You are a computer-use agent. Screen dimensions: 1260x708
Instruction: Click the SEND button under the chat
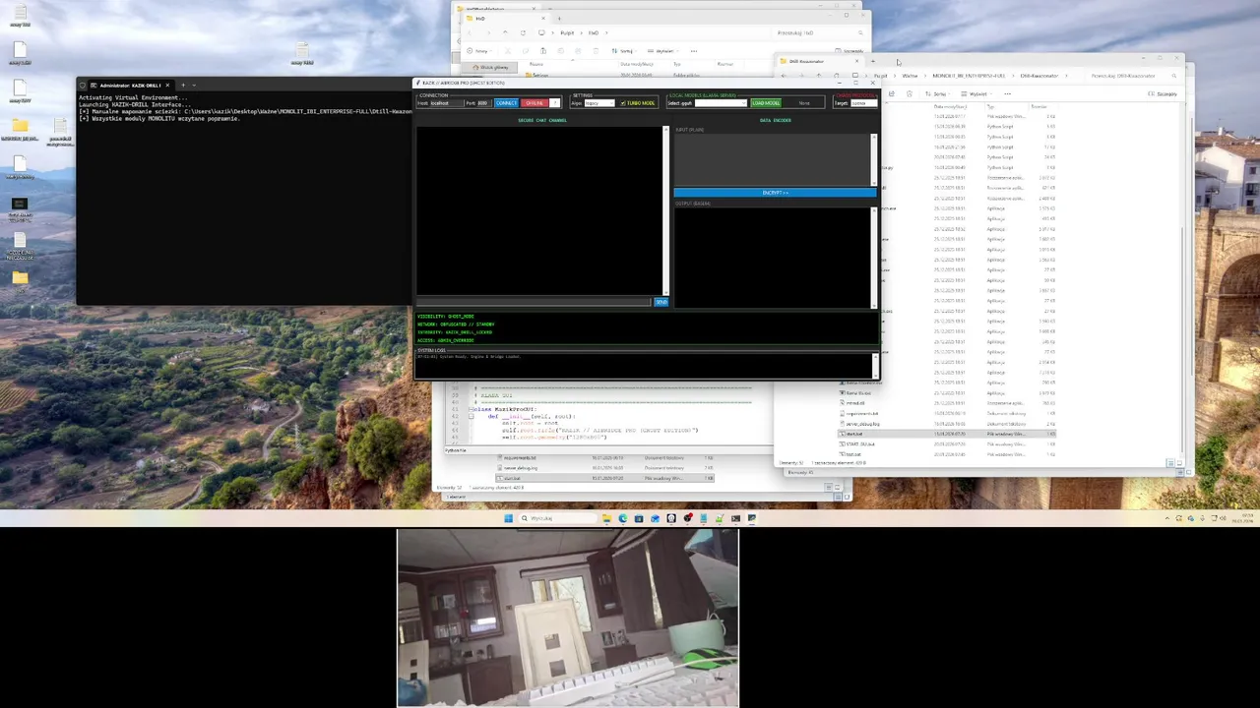click(661, 302)
